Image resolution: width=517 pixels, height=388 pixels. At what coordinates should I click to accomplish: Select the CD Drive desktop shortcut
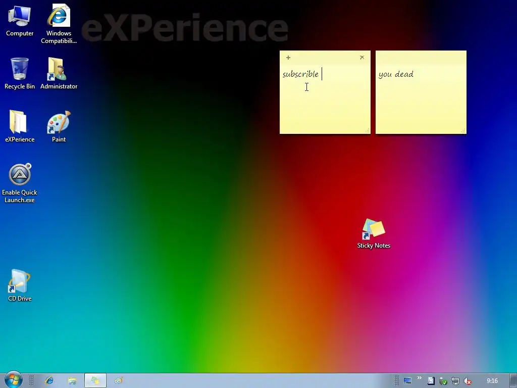click(20, 285)
